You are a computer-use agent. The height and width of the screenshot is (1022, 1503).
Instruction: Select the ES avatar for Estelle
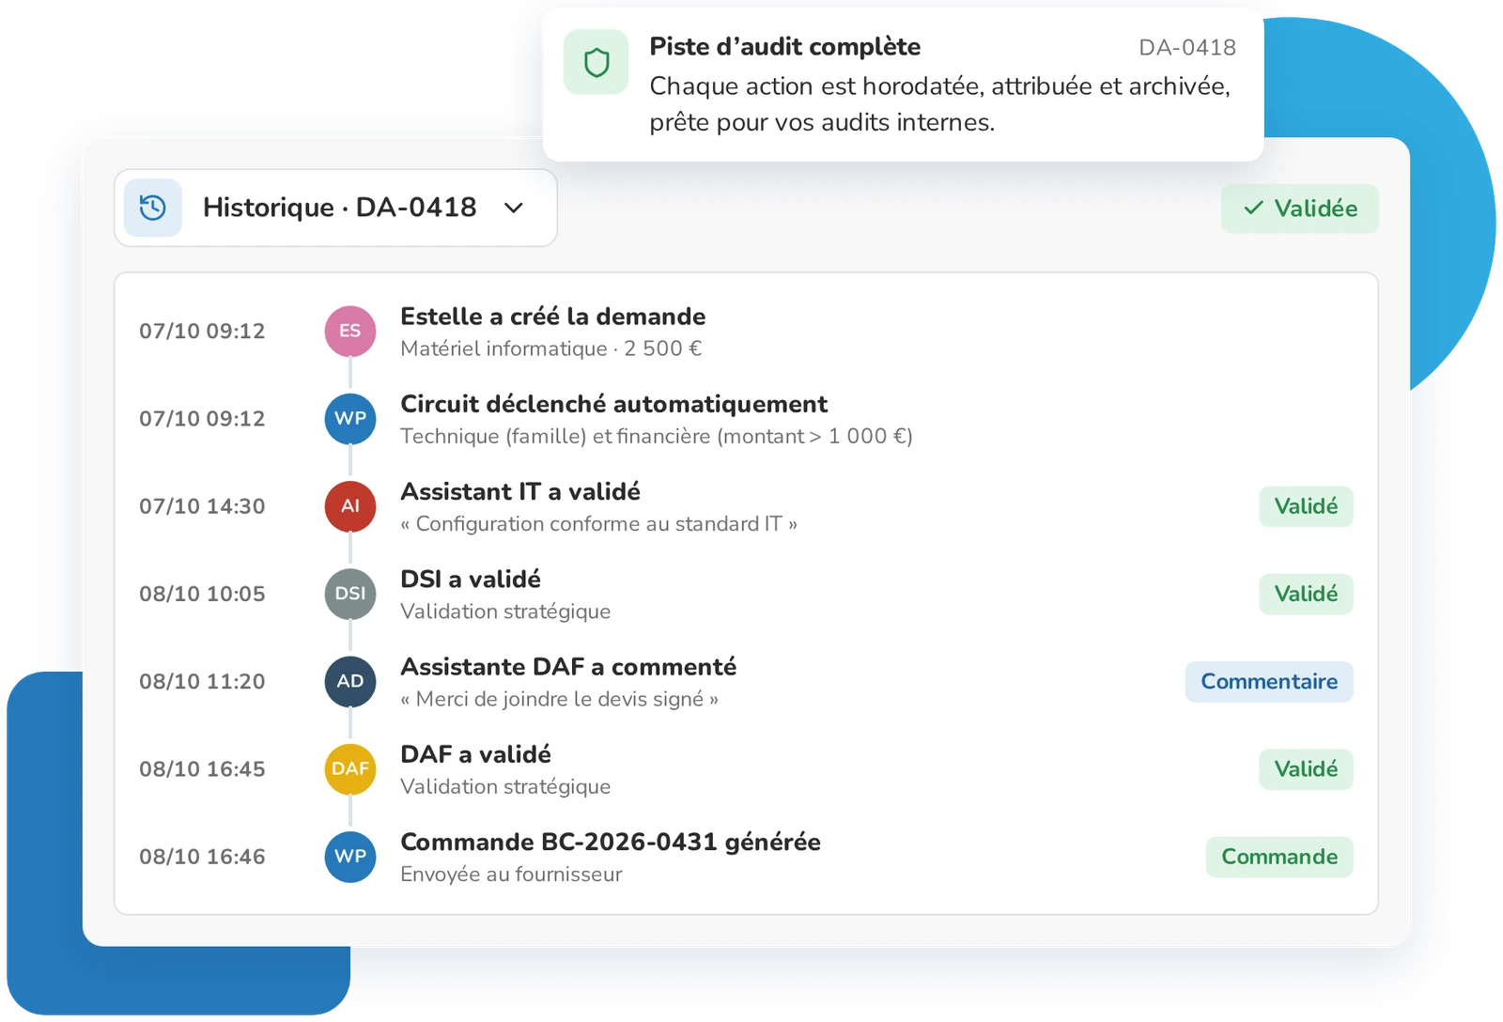pos(350,331)
